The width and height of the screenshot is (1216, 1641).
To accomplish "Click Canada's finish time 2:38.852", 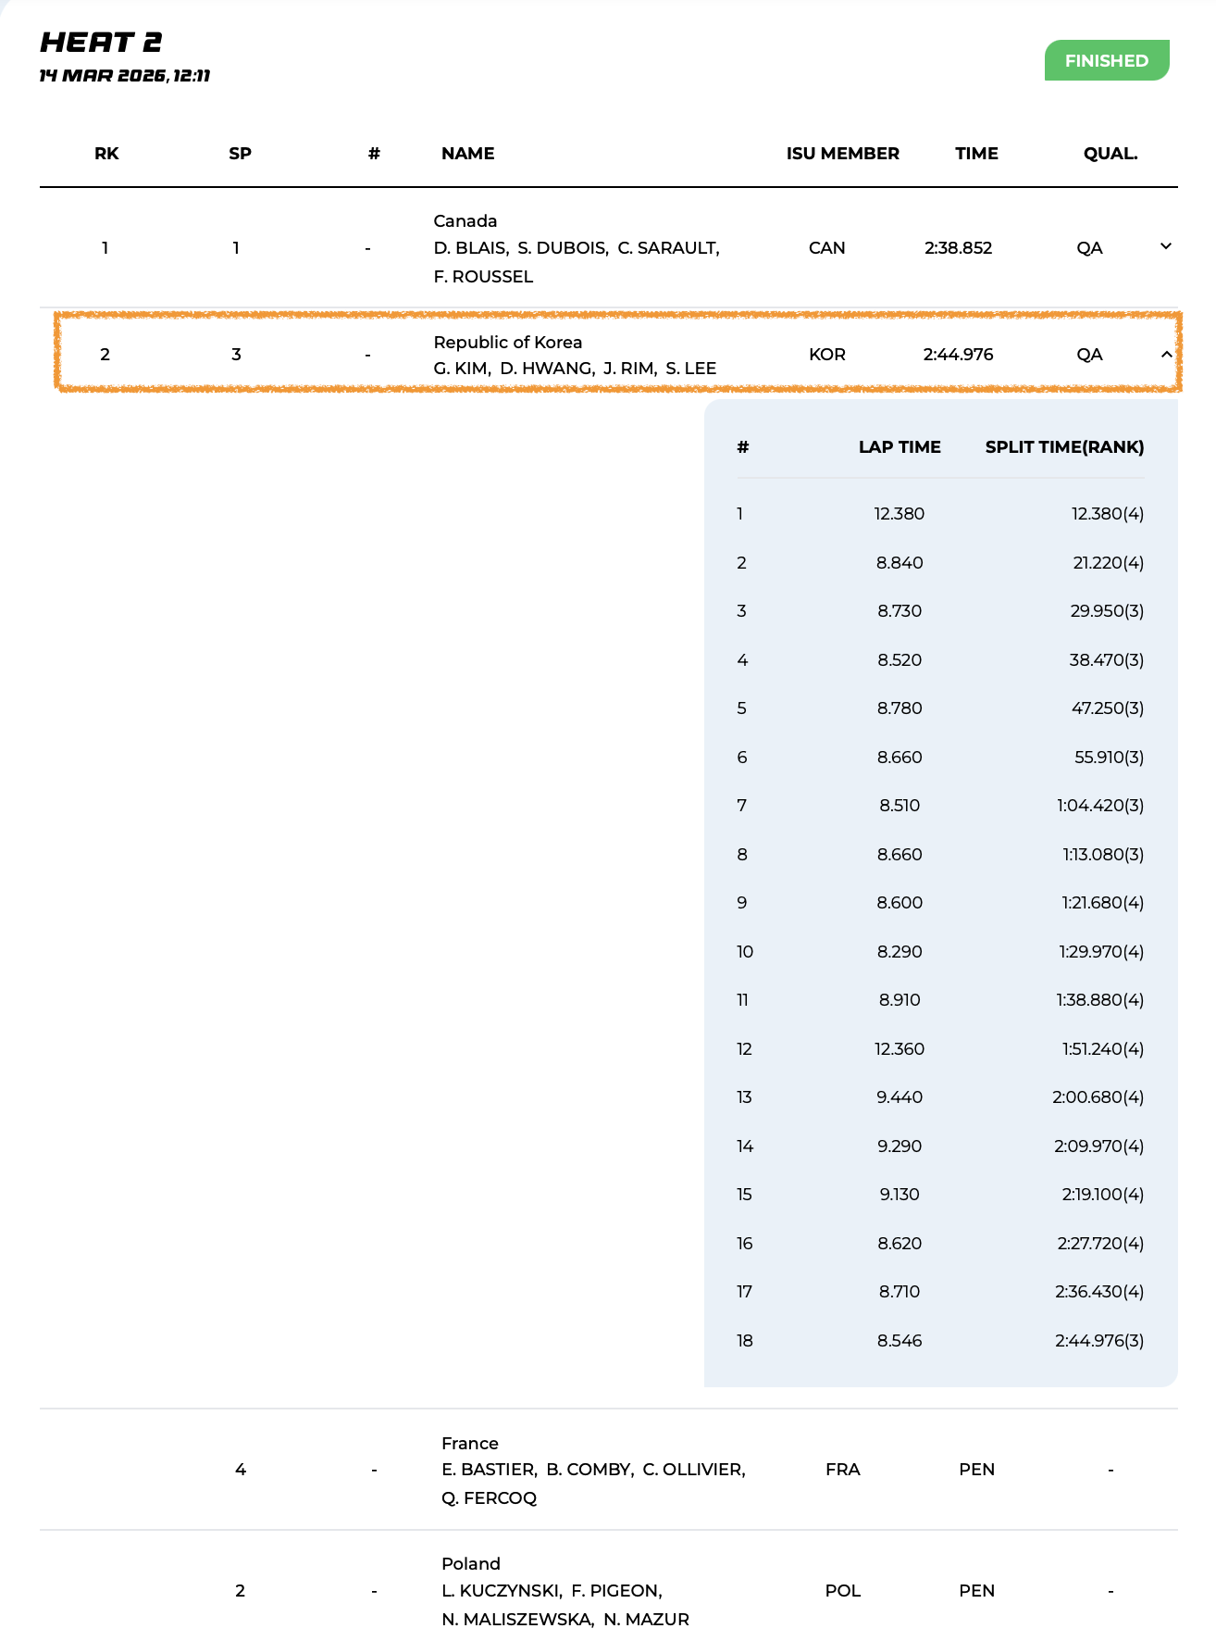I will (958, 248).
